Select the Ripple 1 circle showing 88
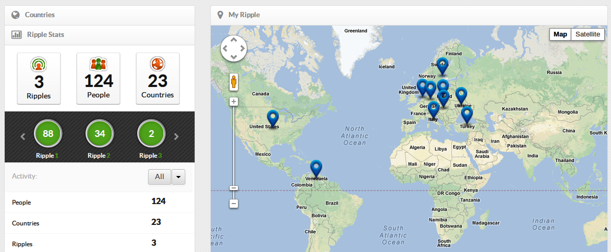 click(48, 134)
